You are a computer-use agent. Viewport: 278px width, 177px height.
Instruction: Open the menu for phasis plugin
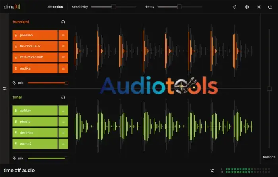coord(63,122)
